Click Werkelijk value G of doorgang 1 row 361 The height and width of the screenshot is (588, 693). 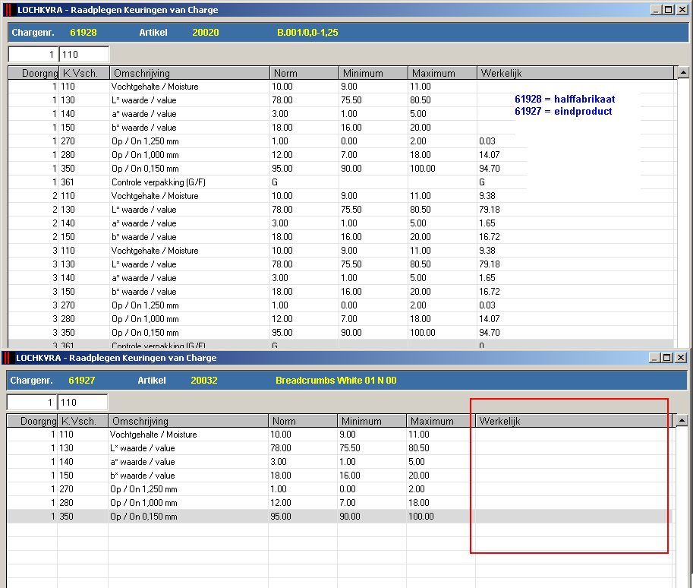[482, 182]
